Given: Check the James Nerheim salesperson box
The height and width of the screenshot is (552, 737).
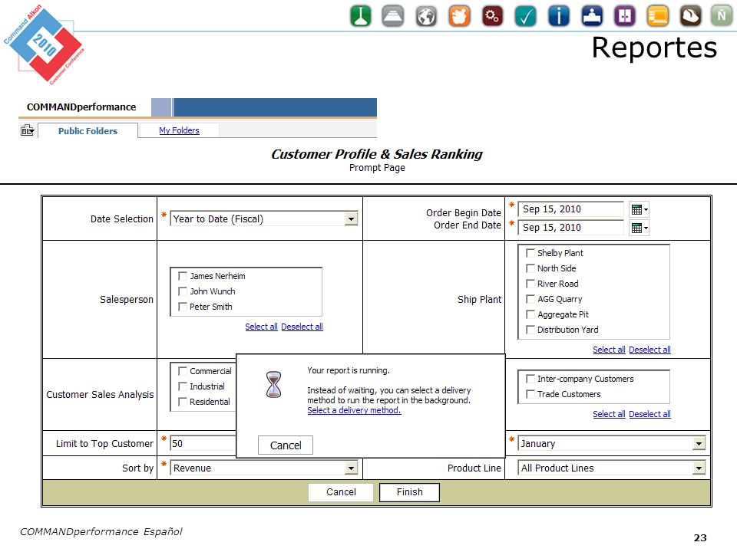Looking at the screenshot, I should coord(183,276).
